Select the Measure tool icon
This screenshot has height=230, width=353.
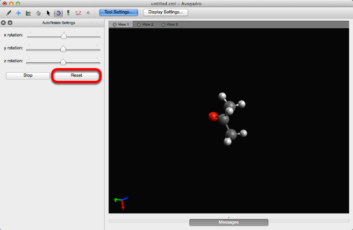coord(78,13)
